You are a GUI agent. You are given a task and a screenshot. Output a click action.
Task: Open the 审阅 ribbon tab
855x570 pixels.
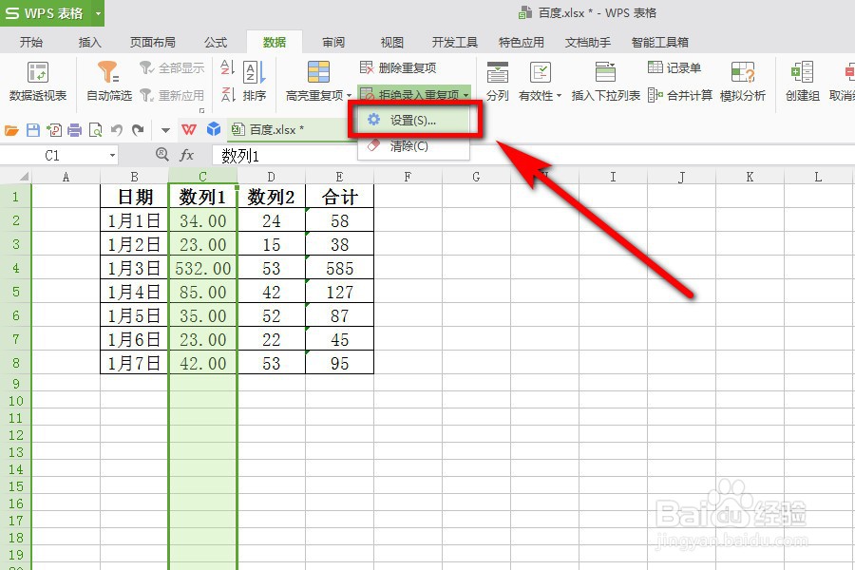[x=332, y=42]
